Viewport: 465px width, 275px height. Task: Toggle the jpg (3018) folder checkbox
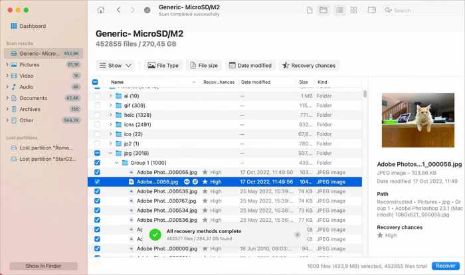(97, 153)
